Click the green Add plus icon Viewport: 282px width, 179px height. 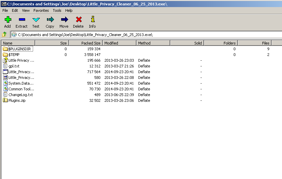pyautogui.click(x=8, y=20)
